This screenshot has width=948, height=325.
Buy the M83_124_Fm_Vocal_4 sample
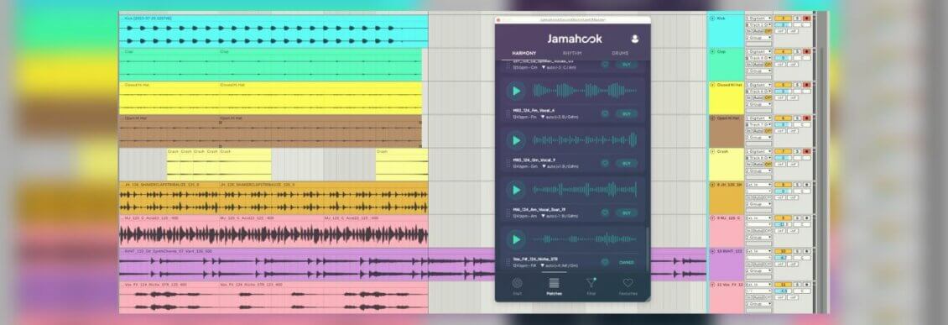[627, 113]
